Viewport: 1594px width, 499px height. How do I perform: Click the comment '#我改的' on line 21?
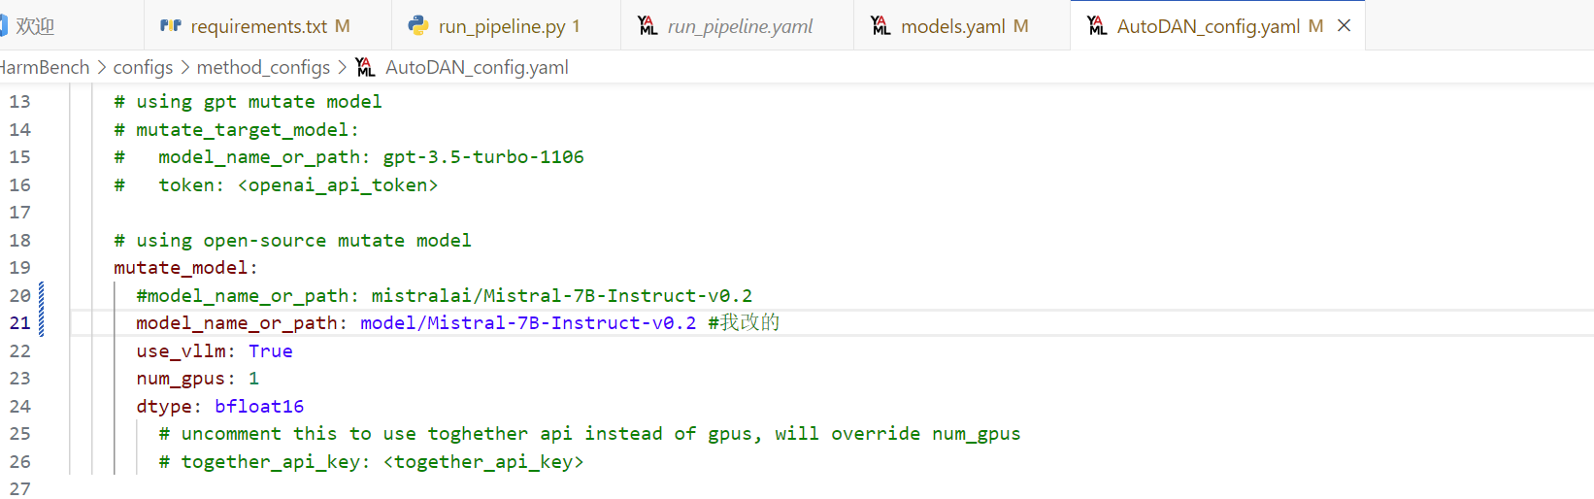click(744, 322)
